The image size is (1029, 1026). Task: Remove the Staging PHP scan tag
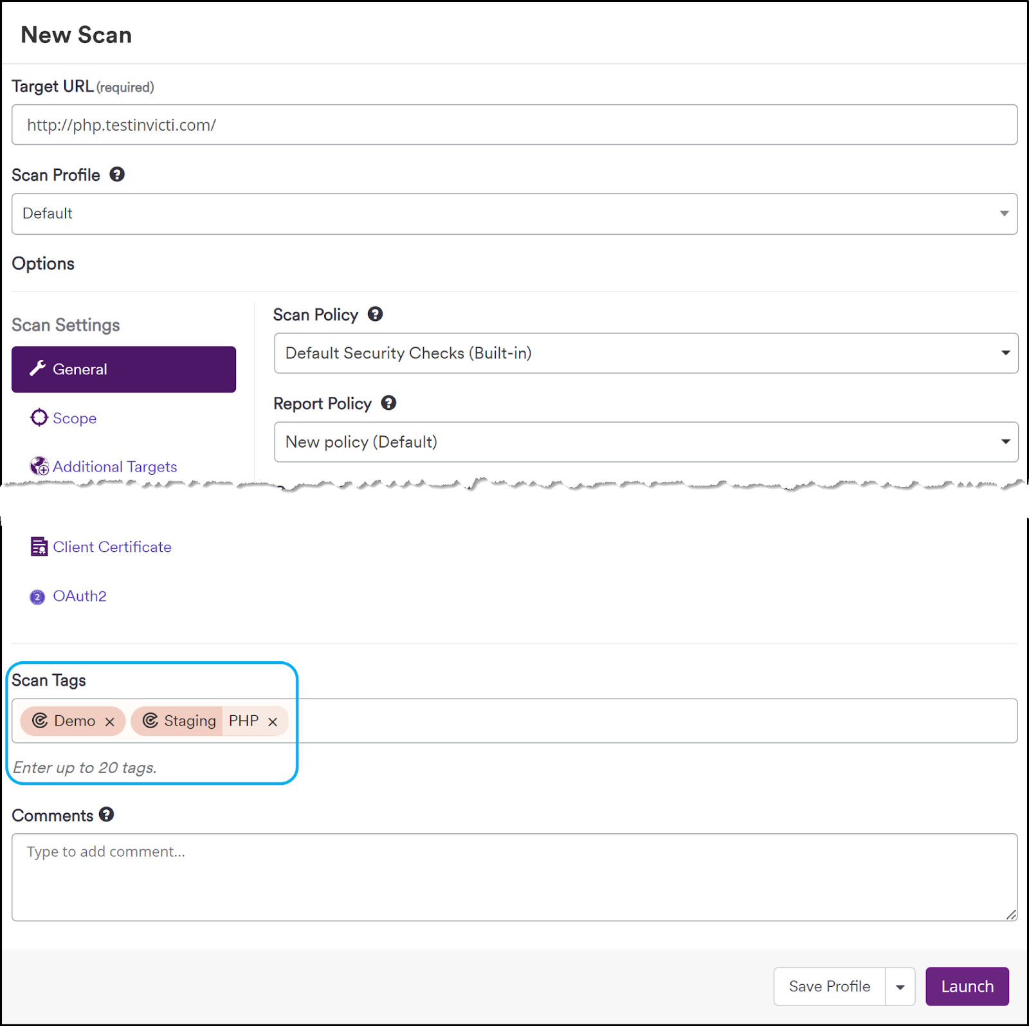[x=273, y=721]
